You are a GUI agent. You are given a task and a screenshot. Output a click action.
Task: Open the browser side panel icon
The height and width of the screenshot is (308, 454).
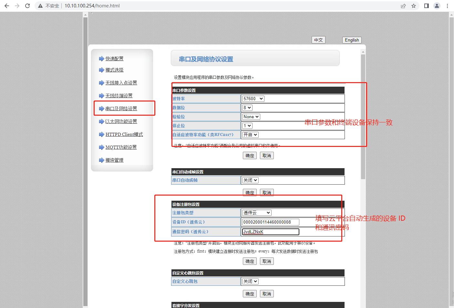click(x=426, y=6)
